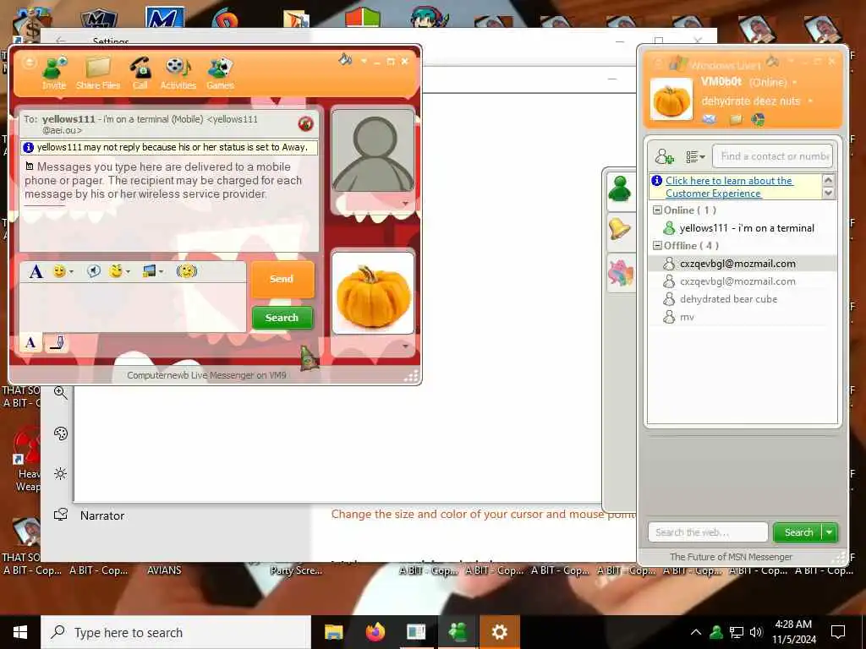The height and width of the screenshot is (649, 866).
Task: Click the Send button
Action: point(282,279)
